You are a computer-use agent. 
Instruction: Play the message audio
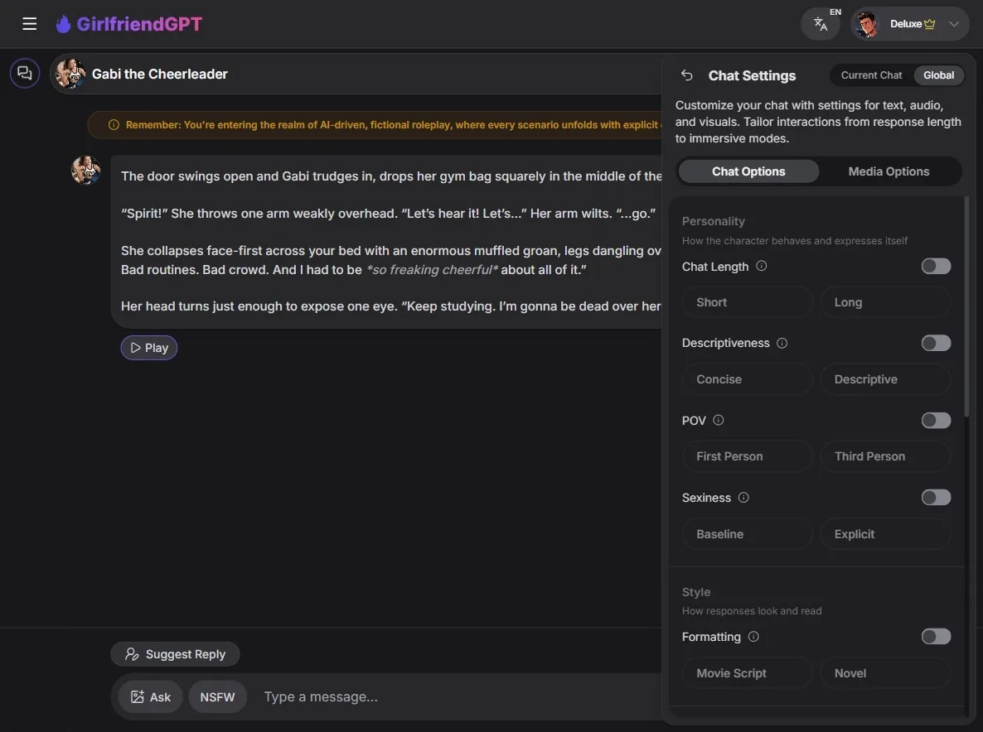[149, 348]
